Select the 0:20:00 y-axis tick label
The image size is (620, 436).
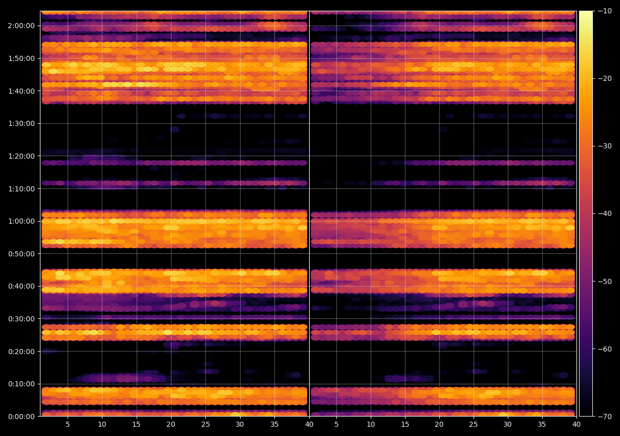[22, 351]
